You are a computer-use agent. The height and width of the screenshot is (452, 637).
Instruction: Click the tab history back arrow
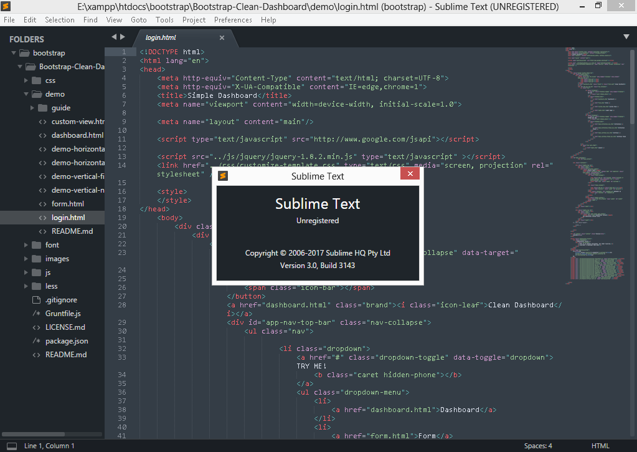point(113,37)
